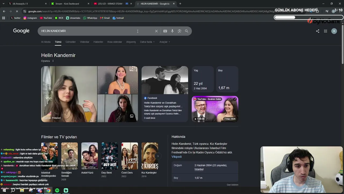Switch to the UZI - KIRMIZI STEAM tab
This screenshot has height=194, width=344.
[112, 4]
